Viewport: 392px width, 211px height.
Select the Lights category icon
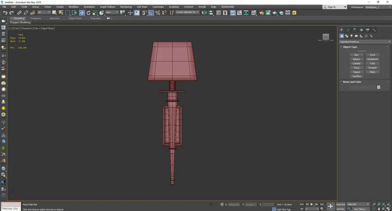351,36
